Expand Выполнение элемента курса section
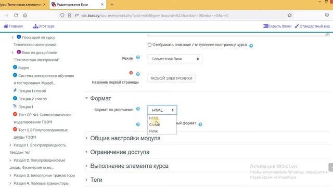 pyautogui.click(x=129, y=166)
